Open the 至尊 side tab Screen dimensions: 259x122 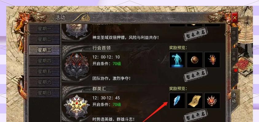[234, 56]
